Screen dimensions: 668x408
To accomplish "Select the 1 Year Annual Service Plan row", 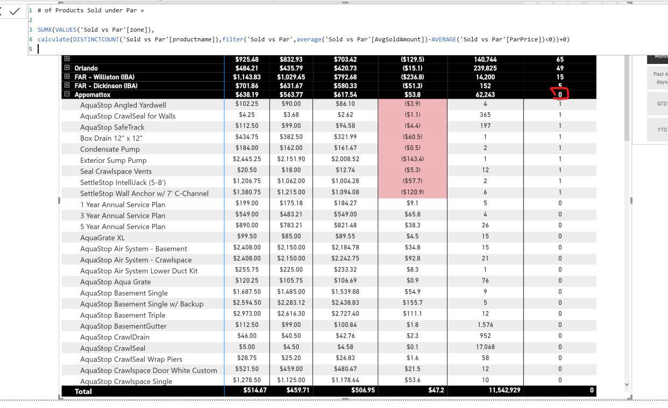I will tap(123, 204).
